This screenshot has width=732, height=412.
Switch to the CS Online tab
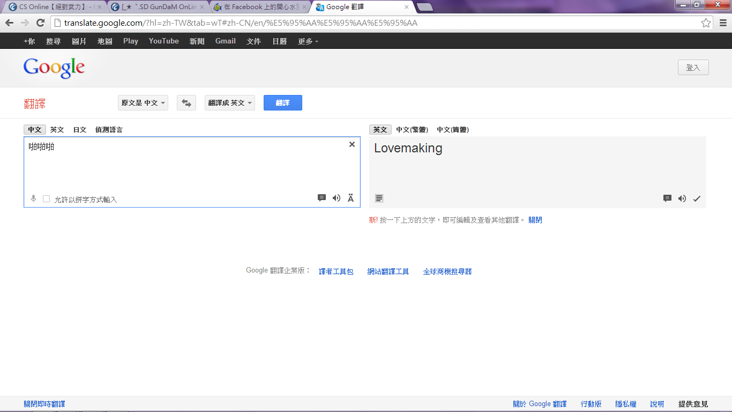tap(54, 8)
